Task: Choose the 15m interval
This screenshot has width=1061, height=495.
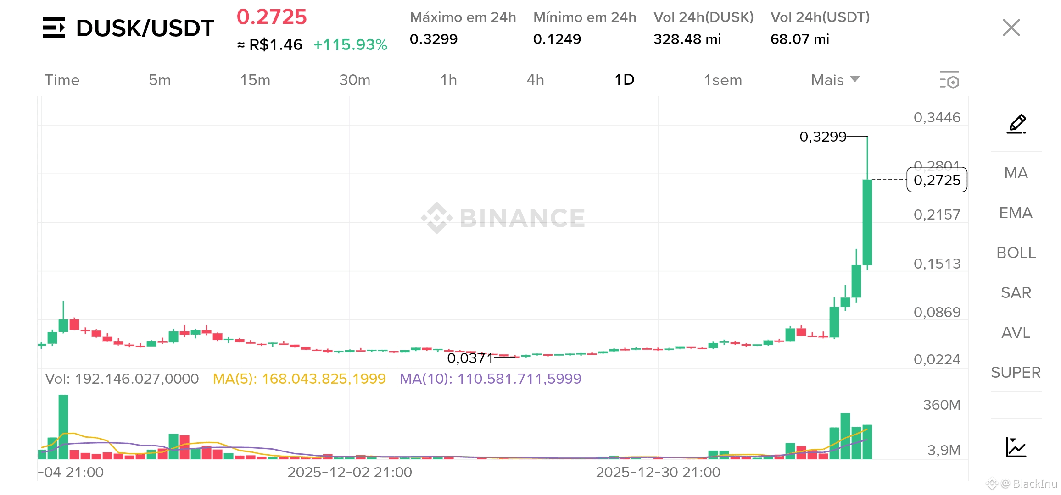Action: pyautogui.click(x=255, y=80)
